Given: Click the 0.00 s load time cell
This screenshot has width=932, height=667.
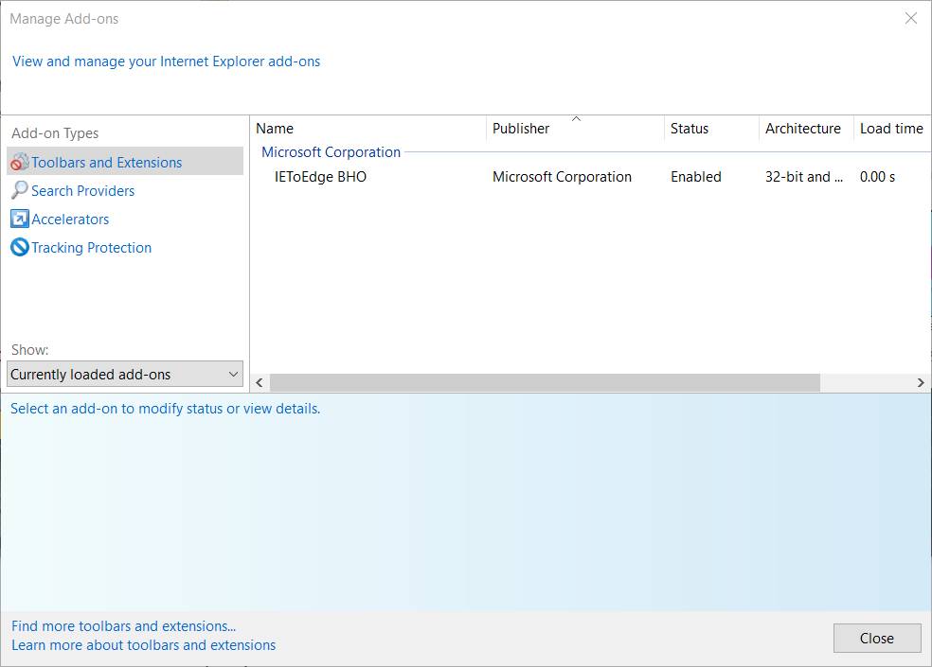Looking at the screenshot, I should (x=877, y=176).
